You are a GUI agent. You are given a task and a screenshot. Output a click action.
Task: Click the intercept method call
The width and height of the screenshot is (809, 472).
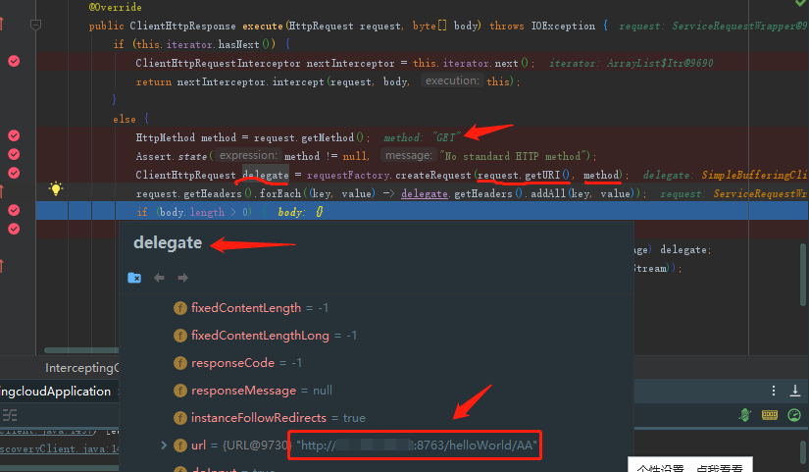(298, 81)
